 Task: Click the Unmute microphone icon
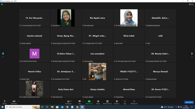[x=5, y=101]
